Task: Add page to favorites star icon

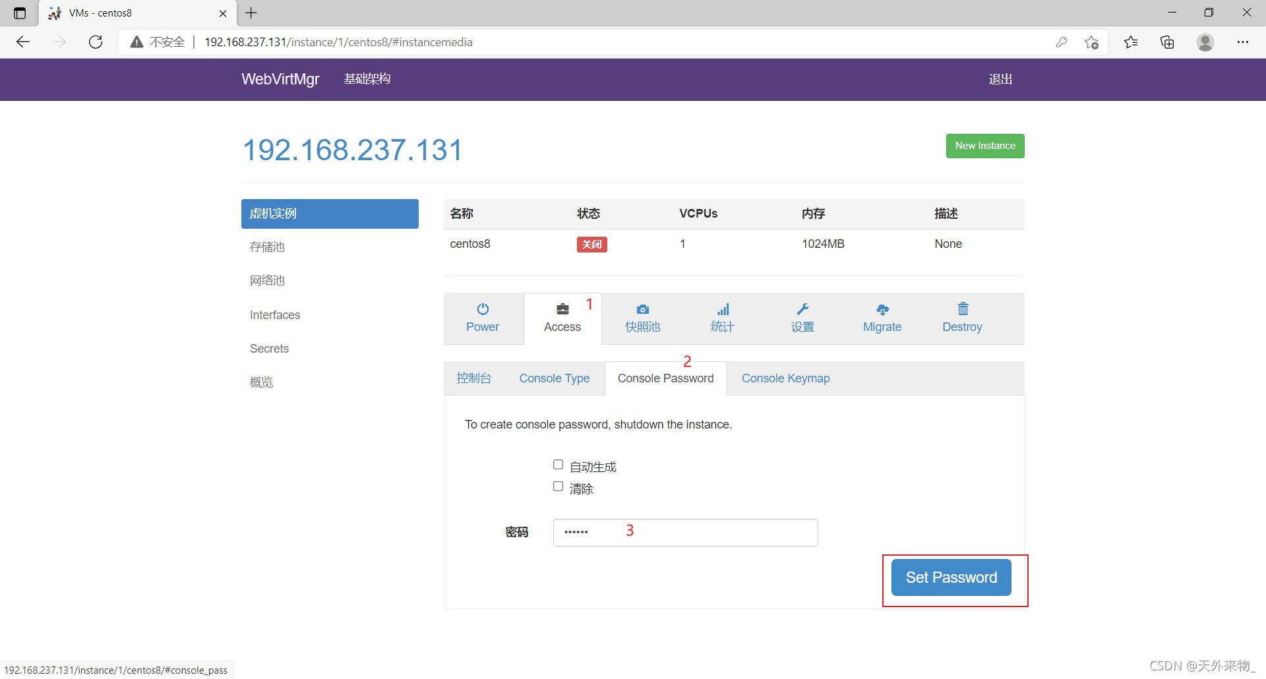Action: 1091,42
